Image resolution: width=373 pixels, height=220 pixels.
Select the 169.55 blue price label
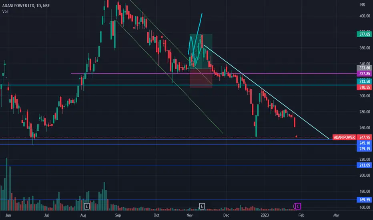364,200
